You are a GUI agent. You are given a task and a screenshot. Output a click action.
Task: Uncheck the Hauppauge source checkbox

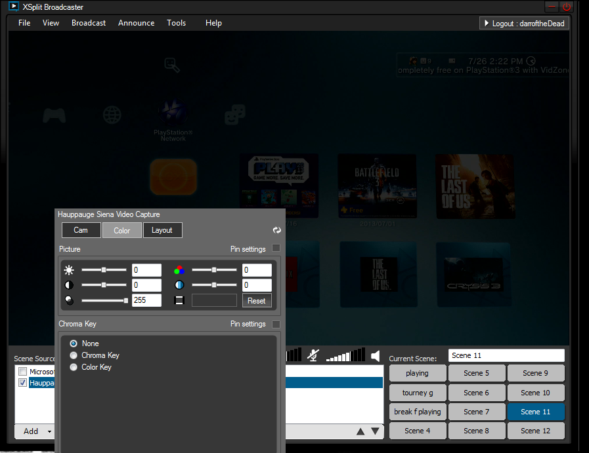pyautogui.click(x=22, y=383)
